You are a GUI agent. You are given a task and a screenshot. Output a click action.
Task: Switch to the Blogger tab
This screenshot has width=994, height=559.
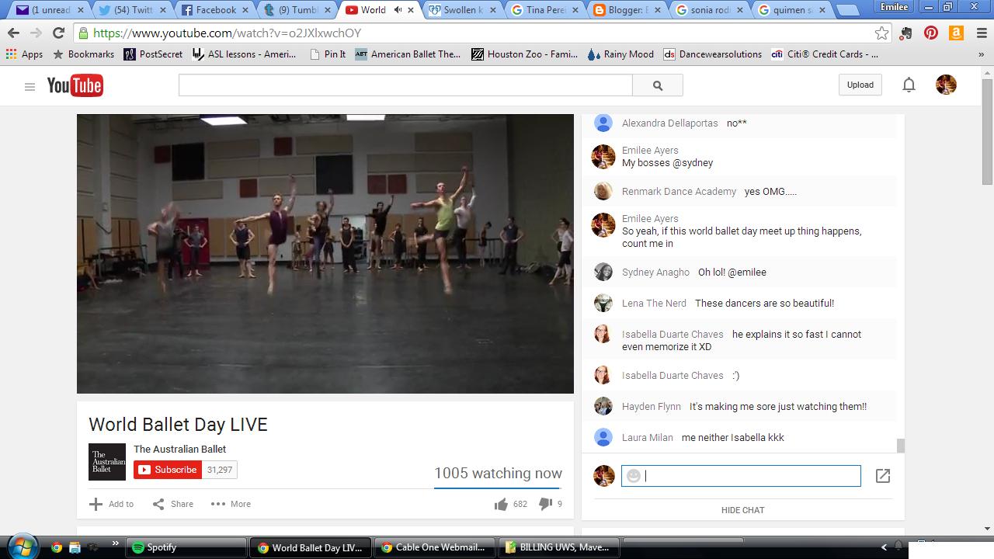pyautogui.click(x=626, y=10)
